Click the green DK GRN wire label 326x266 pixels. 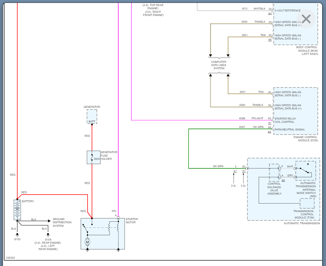coord(218,166)
